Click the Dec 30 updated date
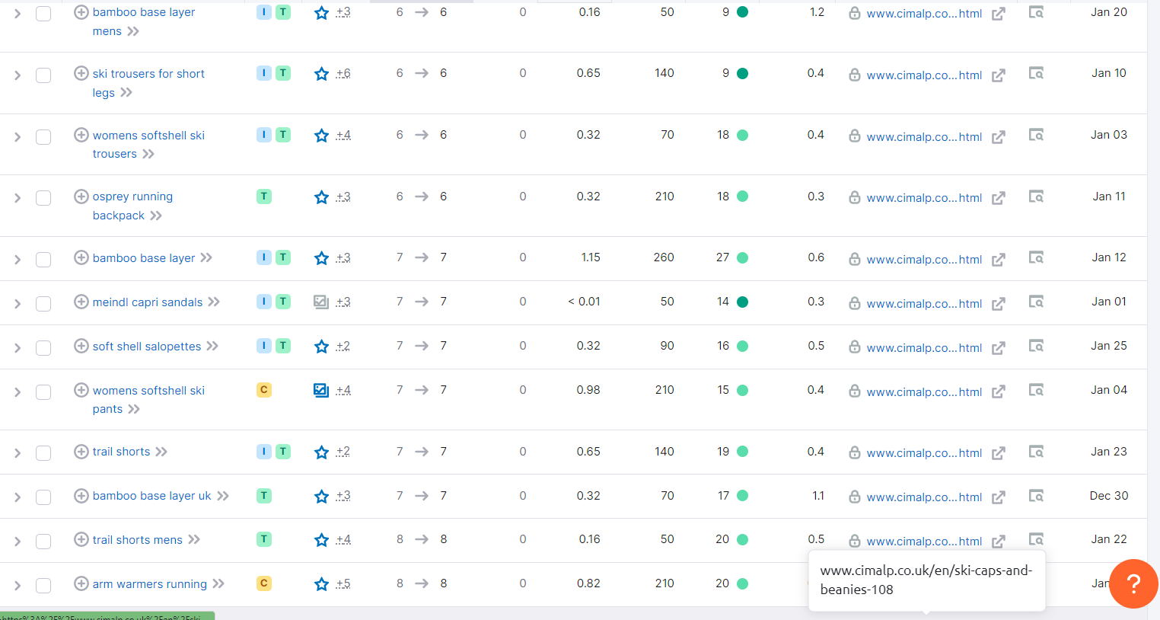The image size is (1160, 620). tap(1109, 496)
